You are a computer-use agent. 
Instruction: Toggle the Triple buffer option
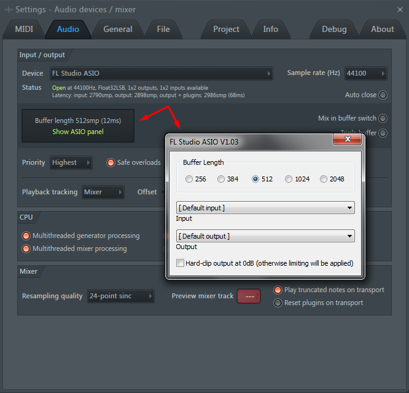383,133
